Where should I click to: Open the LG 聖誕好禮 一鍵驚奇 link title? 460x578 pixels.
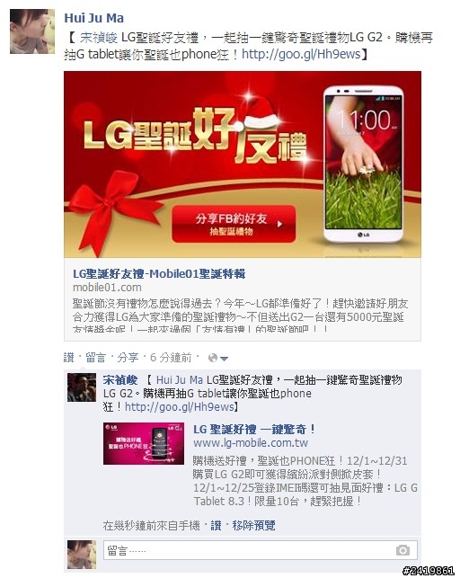coord(254,429)
